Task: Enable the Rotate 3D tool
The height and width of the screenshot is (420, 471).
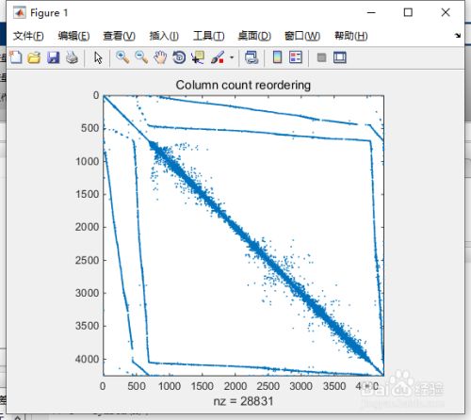Action: coord(179,57)
